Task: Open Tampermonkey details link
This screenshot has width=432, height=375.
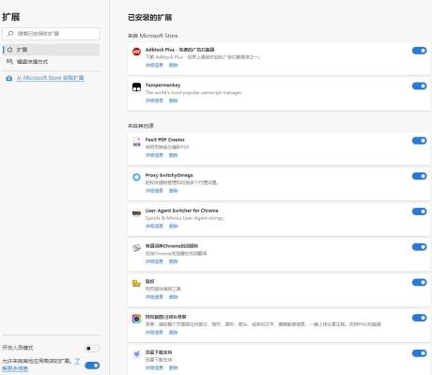Action: pyautogui.click(x=154, y=101)
